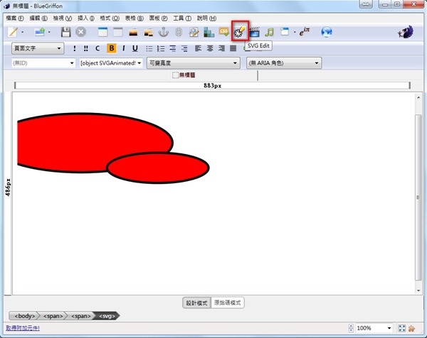
Task: Expand the new document options arrow
Action: pos(22,32)
